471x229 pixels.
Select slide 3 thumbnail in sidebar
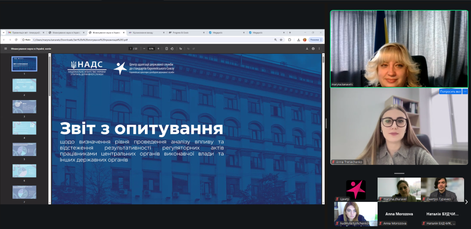pyautogui.click(x=24, y=106)
